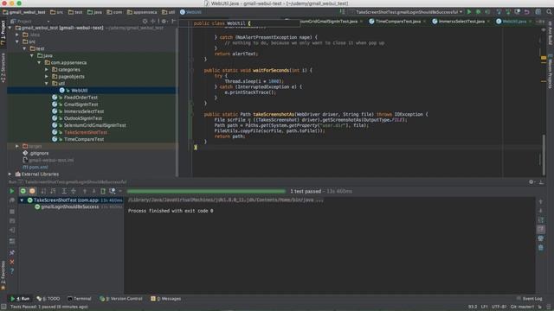Click the blue question mark help icon
Screen dimensions: 554x311
(12, 271)
